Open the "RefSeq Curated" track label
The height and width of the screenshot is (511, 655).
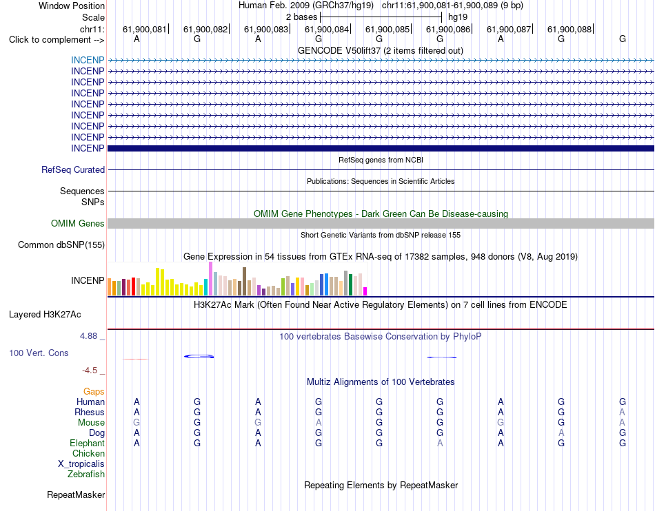pos(73,170)
